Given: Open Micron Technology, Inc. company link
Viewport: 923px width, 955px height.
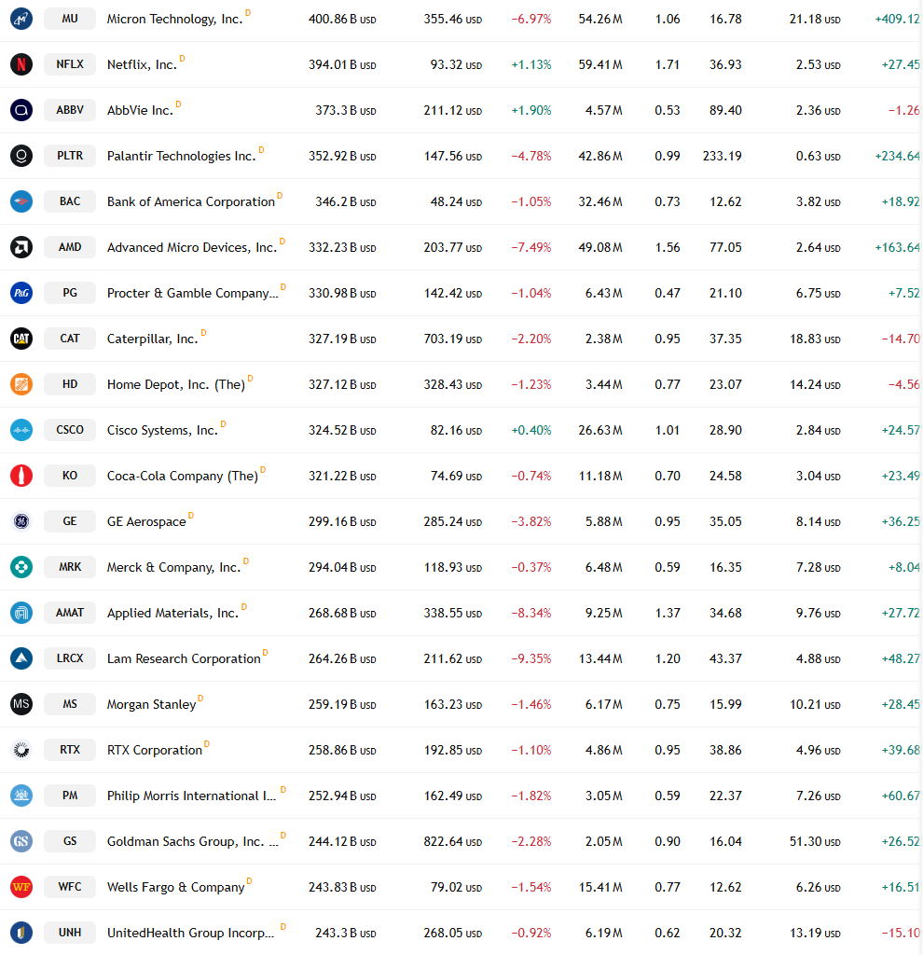Looking at the screenshot, I should click(x=174, y=19).
